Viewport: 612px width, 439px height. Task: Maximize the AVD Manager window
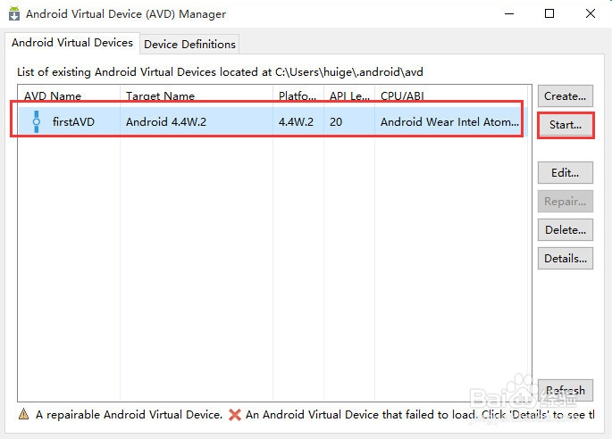point(549,13)
